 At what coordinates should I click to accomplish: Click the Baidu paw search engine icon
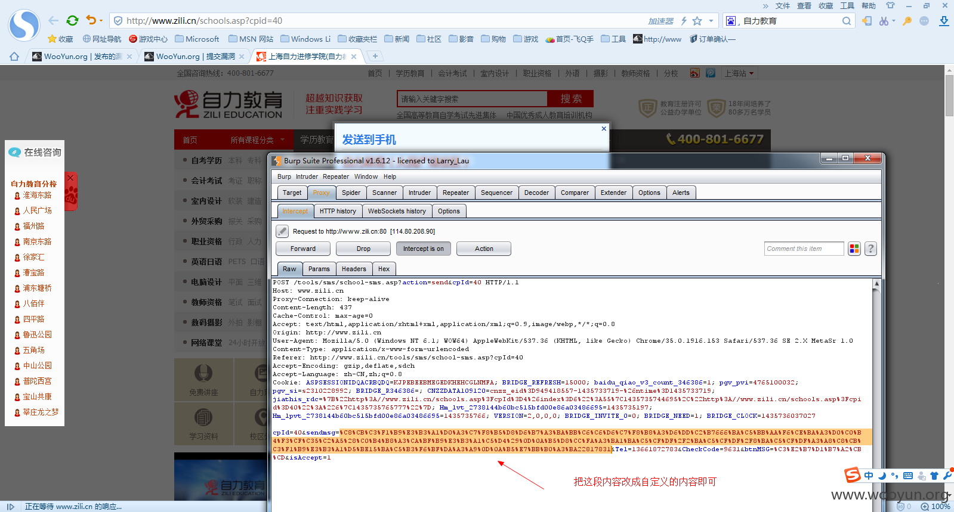click(731, 21)
